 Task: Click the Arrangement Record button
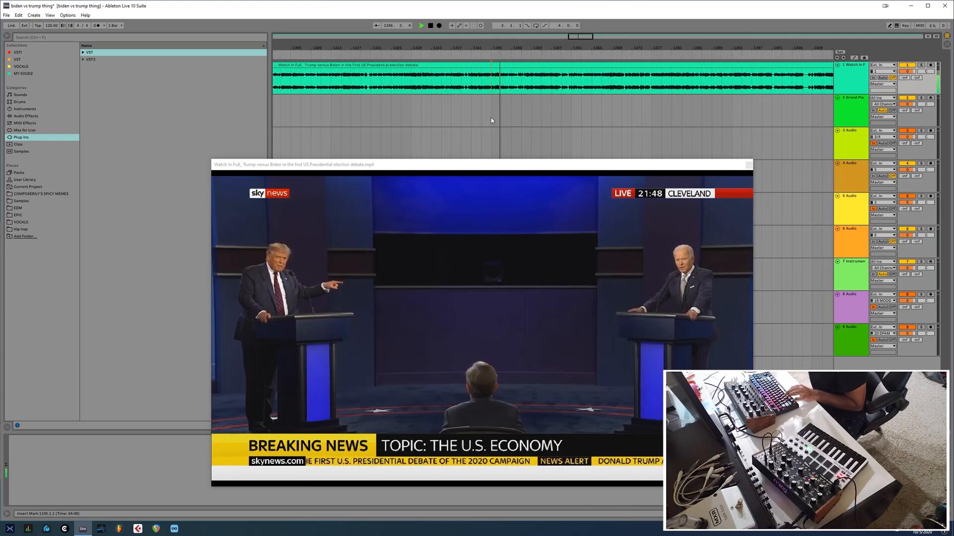pos(439,25)
